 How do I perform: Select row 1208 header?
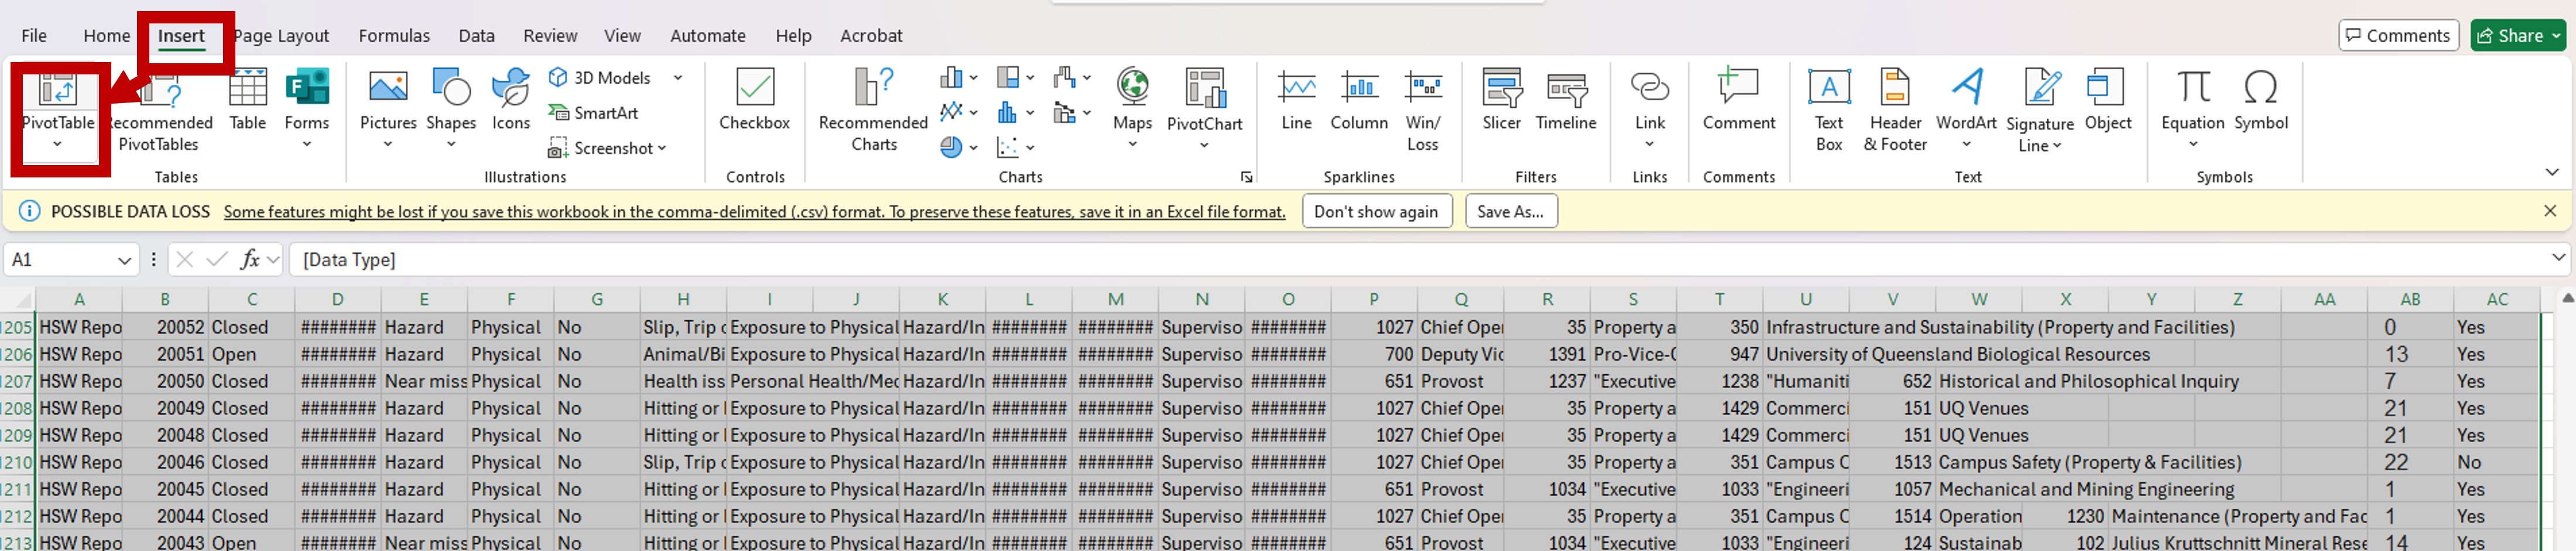[x=17, y=408]
